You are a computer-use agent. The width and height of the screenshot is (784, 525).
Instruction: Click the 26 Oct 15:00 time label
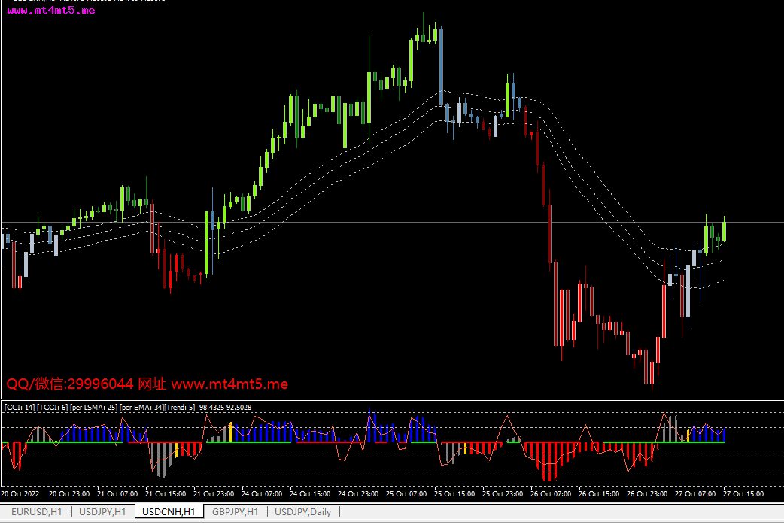point(599,494)
